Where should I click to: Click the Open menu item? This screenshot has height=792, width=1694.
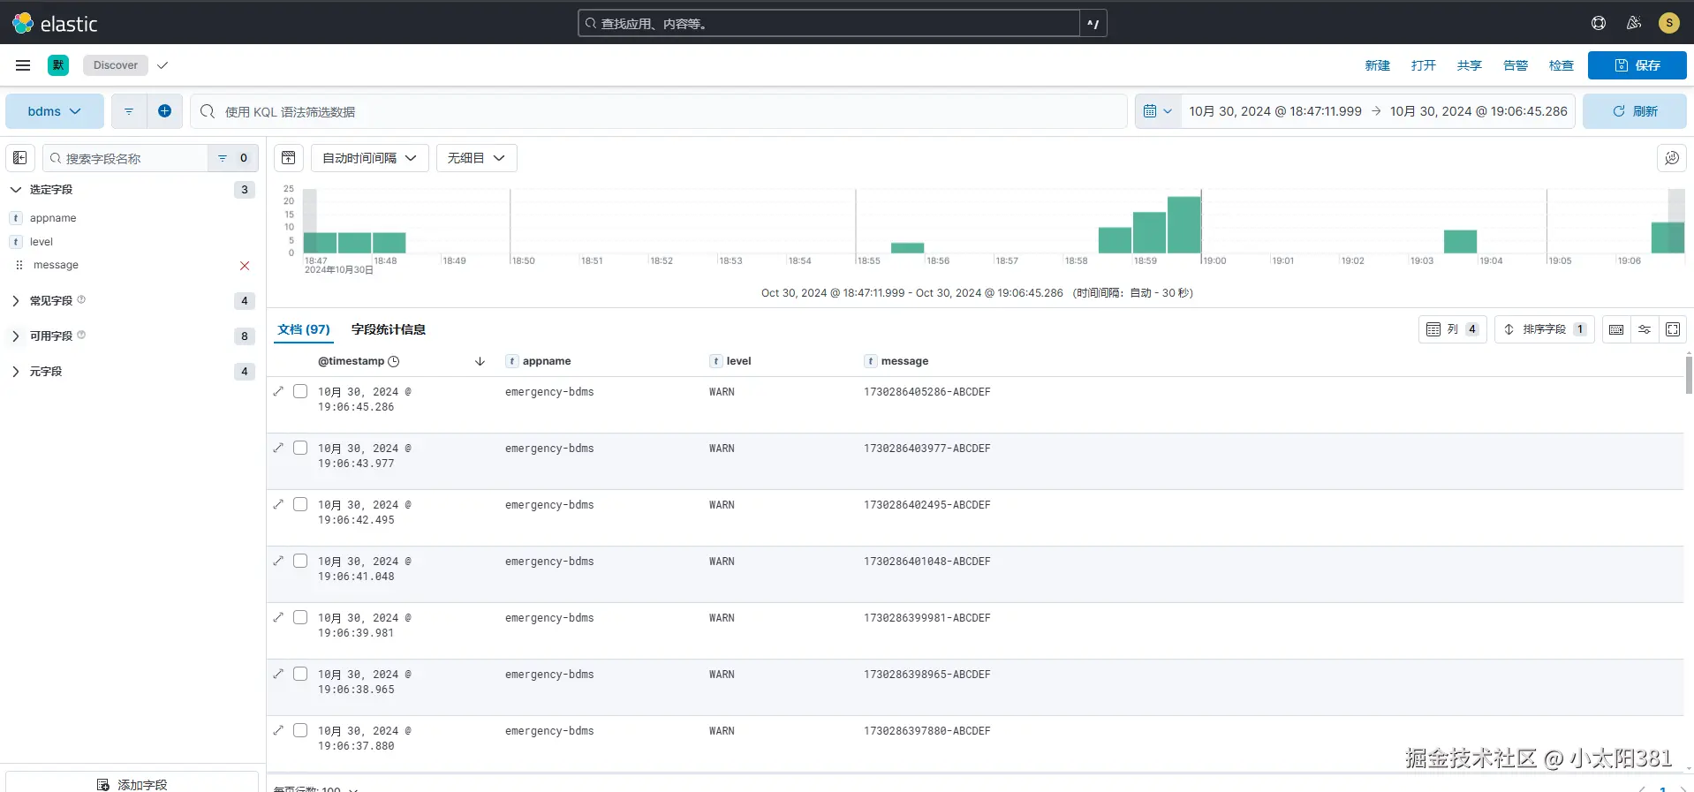pyautogui.click(x=1423, y=65)
